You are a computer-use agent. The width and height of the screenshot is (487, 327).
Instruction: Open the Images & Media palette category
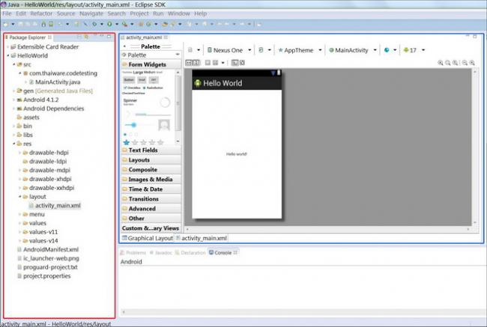coord(151,180)
